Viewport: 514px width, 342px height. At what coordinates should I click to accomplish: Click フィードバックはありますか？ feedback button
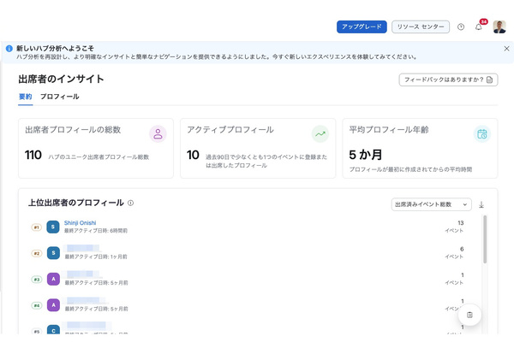[x=448, y=80]
